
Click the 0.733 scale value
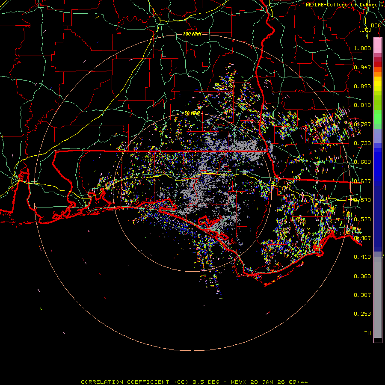pyautogui.click(x=362, y=143)
